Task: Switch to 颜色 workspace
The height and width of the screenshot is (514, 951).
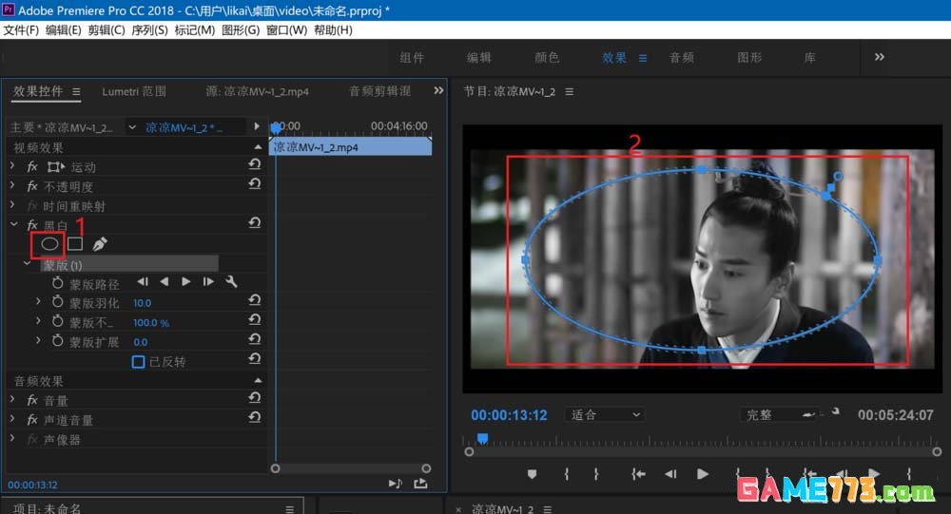Action: click(x=547, y=58)
